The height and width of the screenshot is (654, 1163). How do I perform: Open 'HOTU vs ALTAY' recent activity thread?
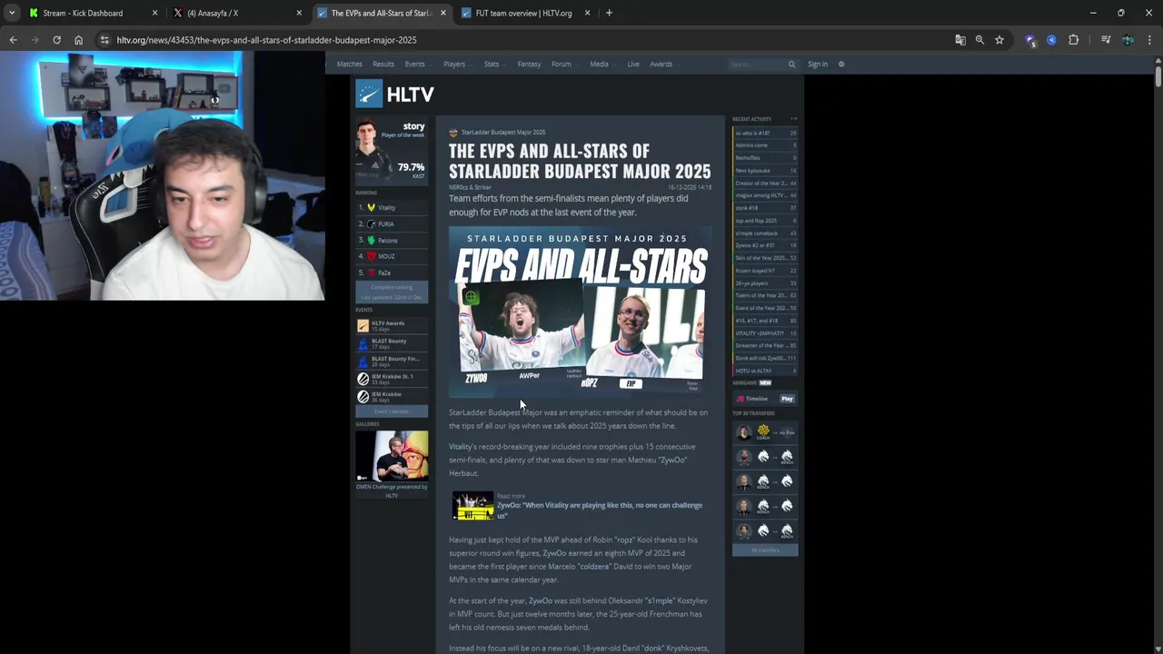tap(765, 371)
